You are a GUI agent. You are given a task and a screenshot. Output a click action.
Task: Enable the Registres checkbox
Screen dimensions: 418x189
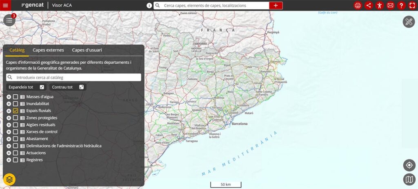tap(16, 160)
